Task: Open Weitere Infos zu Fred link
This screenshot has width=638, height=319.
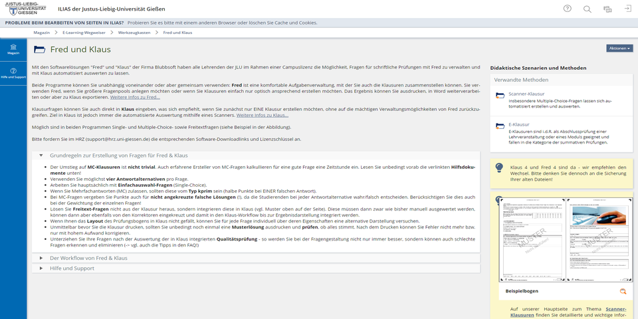Action: click(135, 98)
